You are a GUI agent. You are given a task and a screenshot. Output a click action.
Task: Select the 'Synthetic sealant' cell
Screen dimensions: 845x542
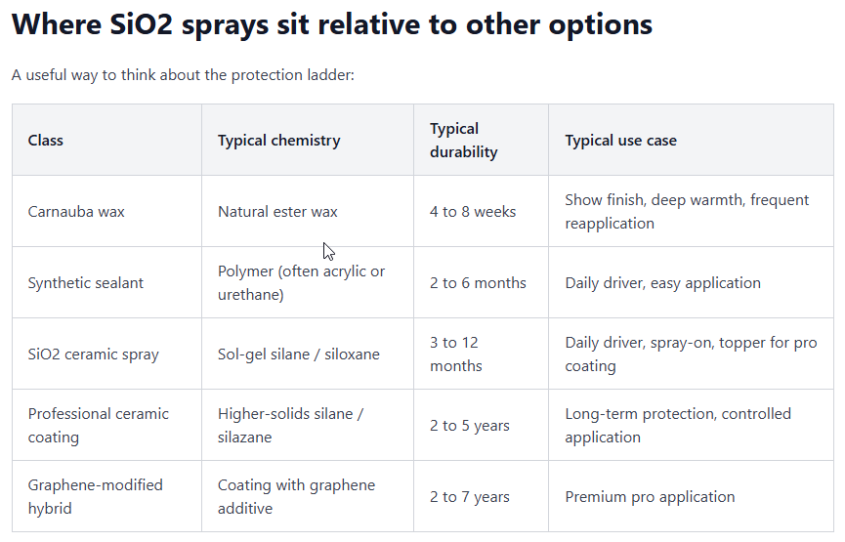point(106,283)
